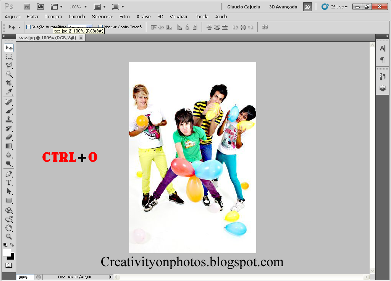
Task: Open the Filtro menu
Action: tap(124, 17)
